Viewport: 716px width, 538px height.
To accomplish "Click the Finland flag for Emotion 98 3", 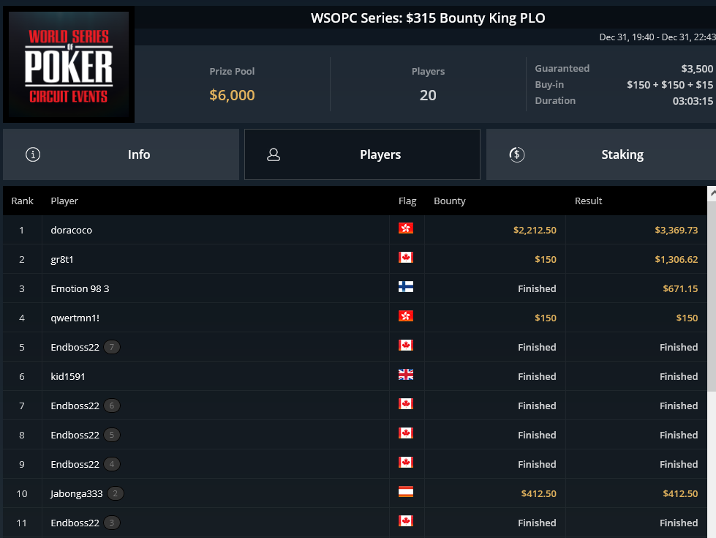I will click(405, 287).
